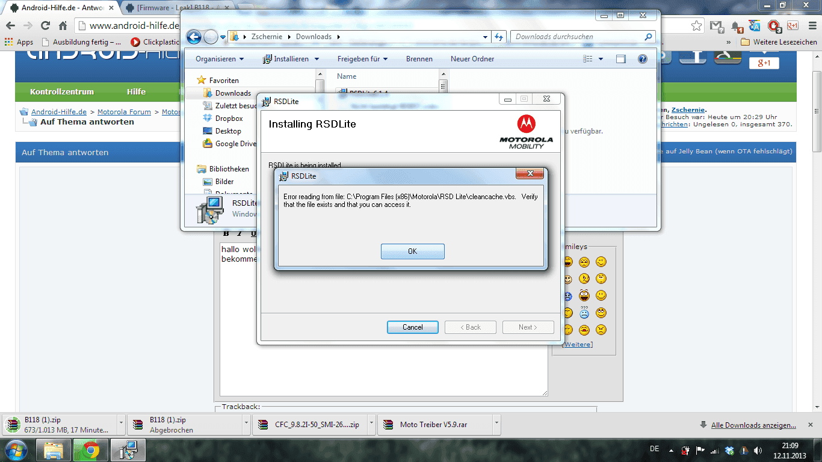This screenshot has width=822, height=462.
Task: Click OK in the RSDLite error dialog
Action: click(412, 251)
